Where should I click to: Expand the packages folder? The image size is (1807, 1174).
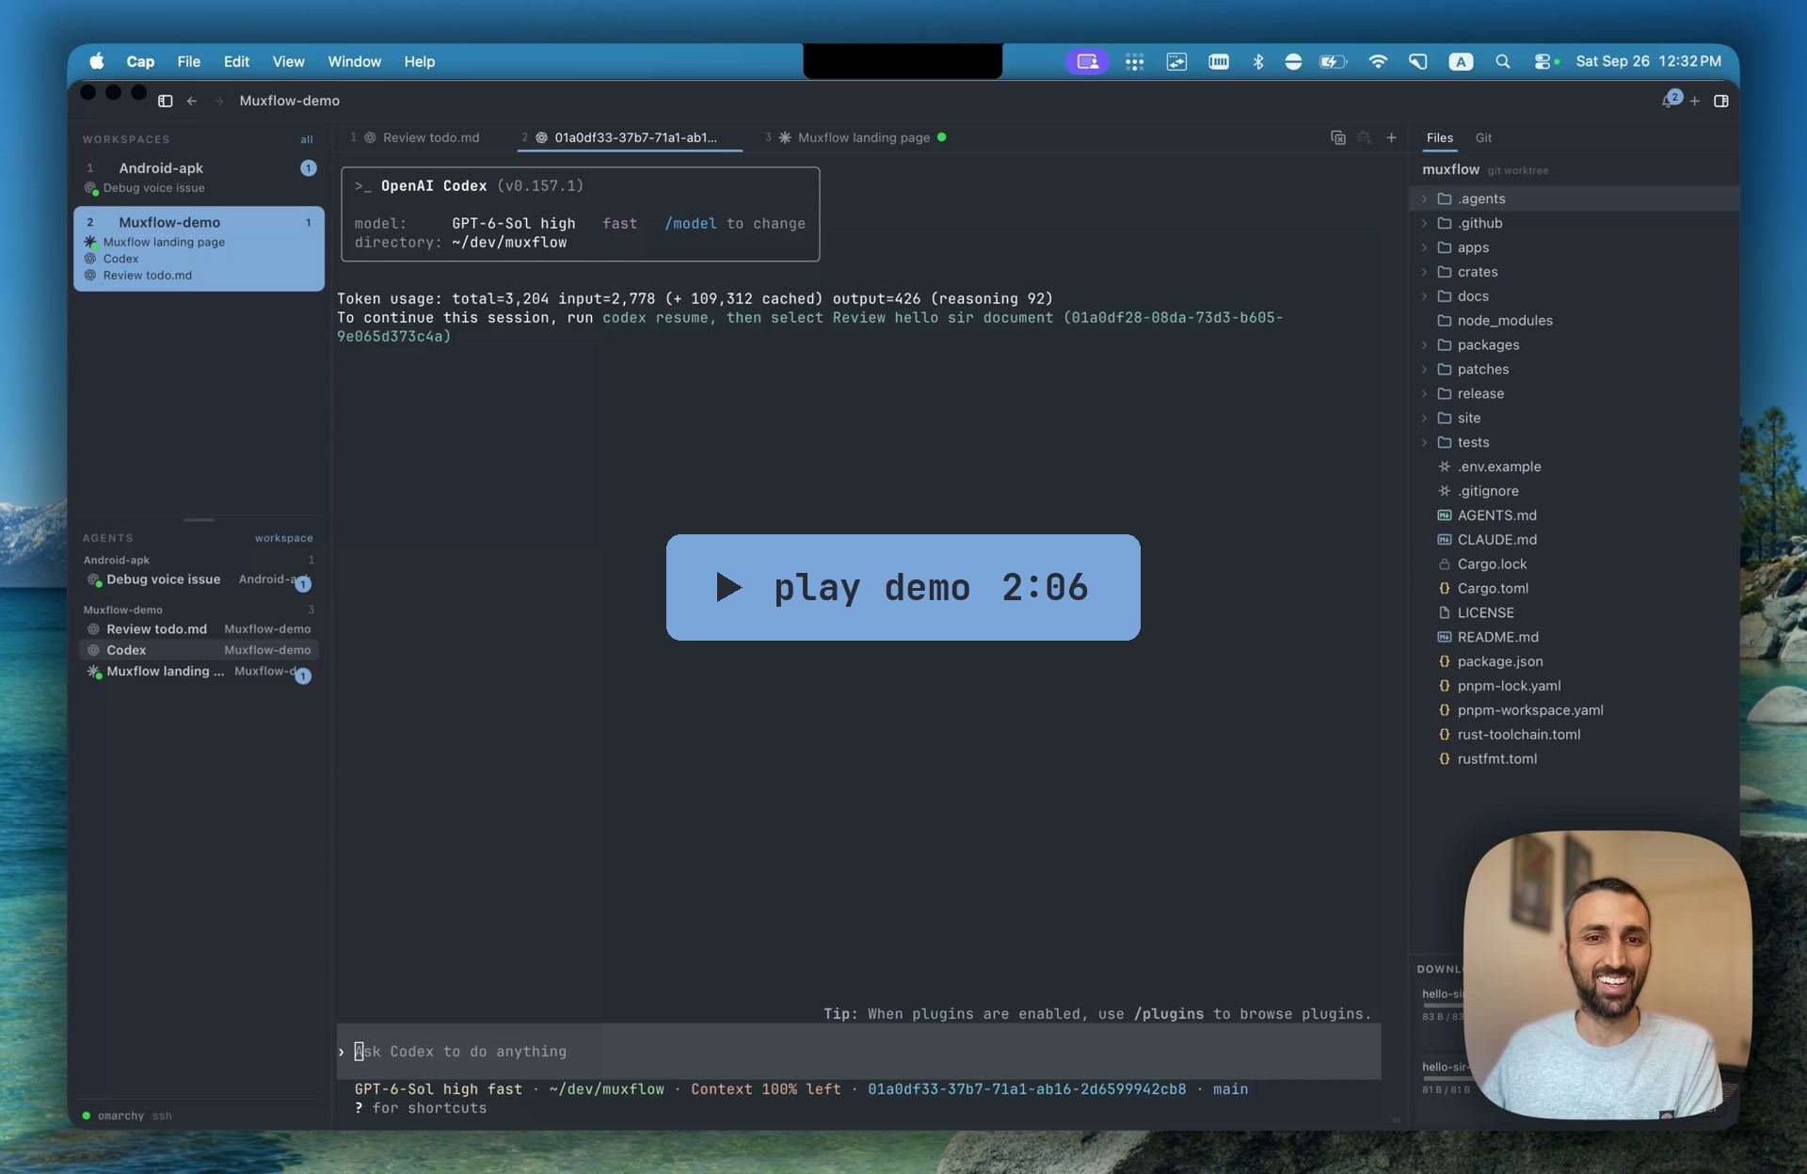click(x=1424, y=345)
